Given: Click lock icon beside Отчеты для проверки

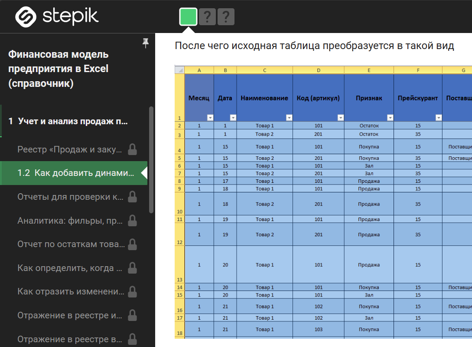Looking at the screenshot, I should (x=133, y=197).
